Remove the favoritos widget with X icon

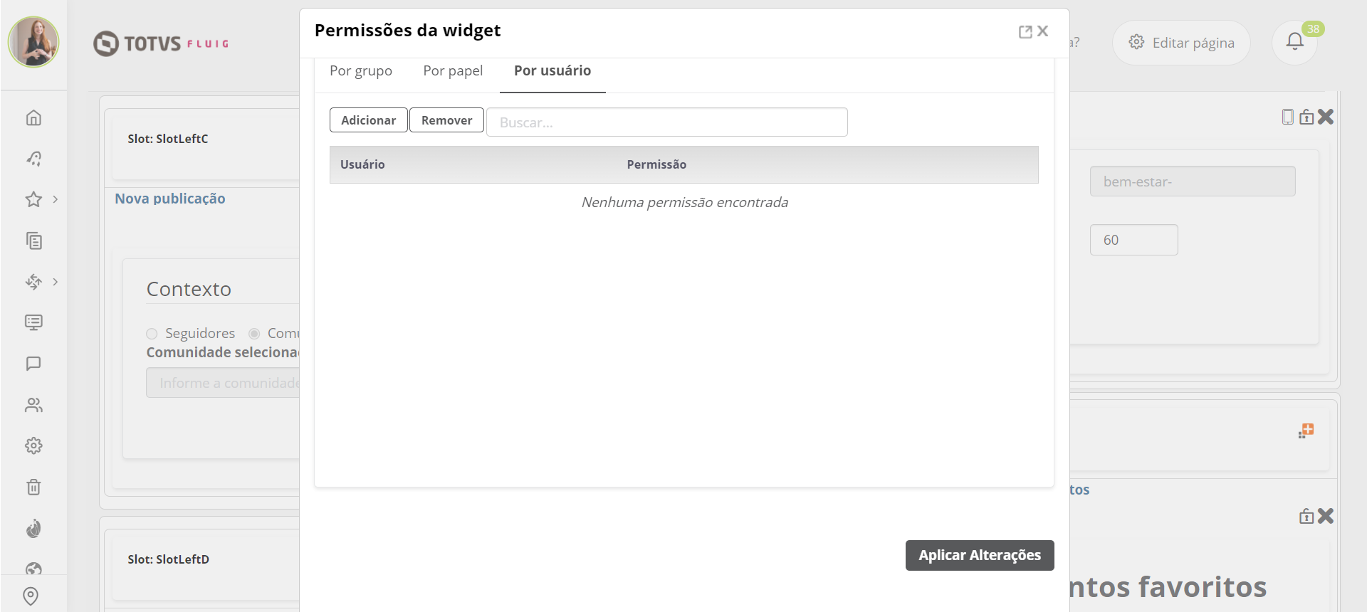(1326, 516)
